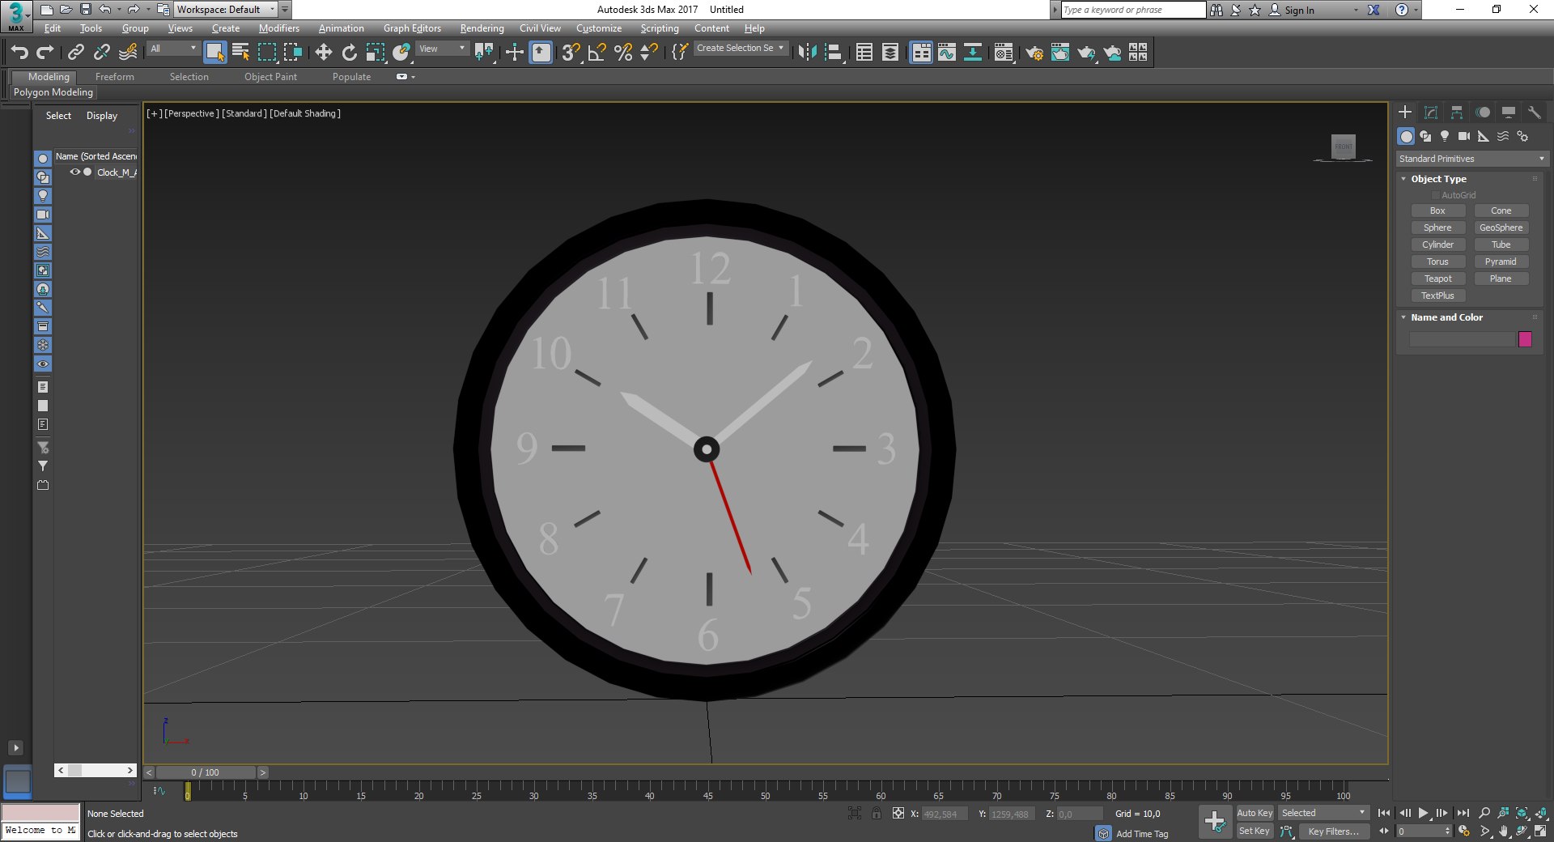The height and width of the screenshot is (842, 1554).
Task: Toggle Angle Snap icon
Action: (x=597, y=53)
